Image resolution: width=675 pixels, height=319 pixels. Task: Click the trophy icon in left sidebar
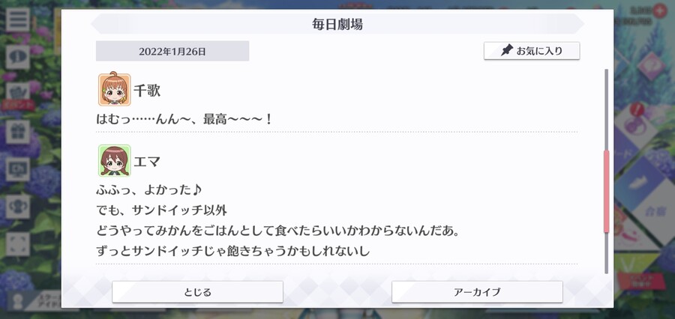point(18,207)
